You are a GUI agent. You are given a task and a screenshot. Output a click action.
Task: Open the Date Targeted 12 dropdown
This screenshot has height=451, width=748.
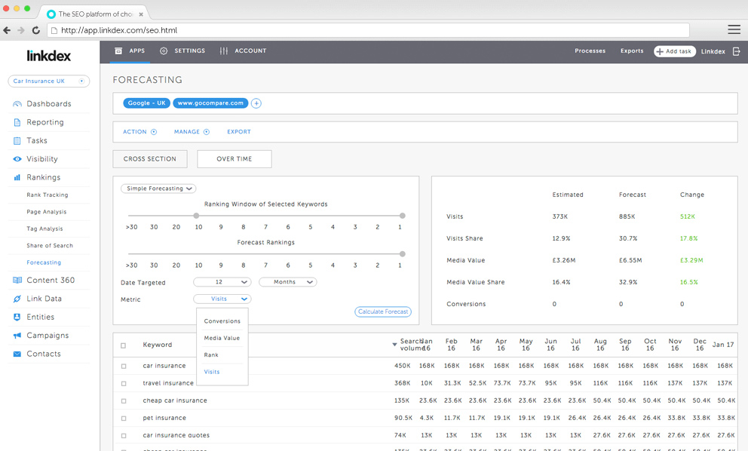coord(222,282)
